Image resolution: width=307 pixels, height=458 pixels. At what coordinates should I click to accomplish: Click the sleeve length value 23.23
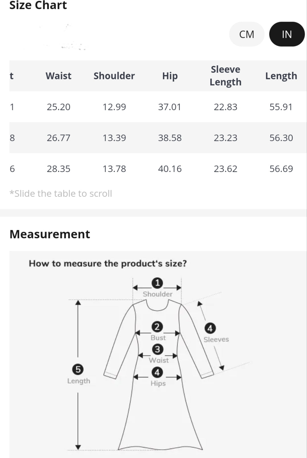[225, 138]
